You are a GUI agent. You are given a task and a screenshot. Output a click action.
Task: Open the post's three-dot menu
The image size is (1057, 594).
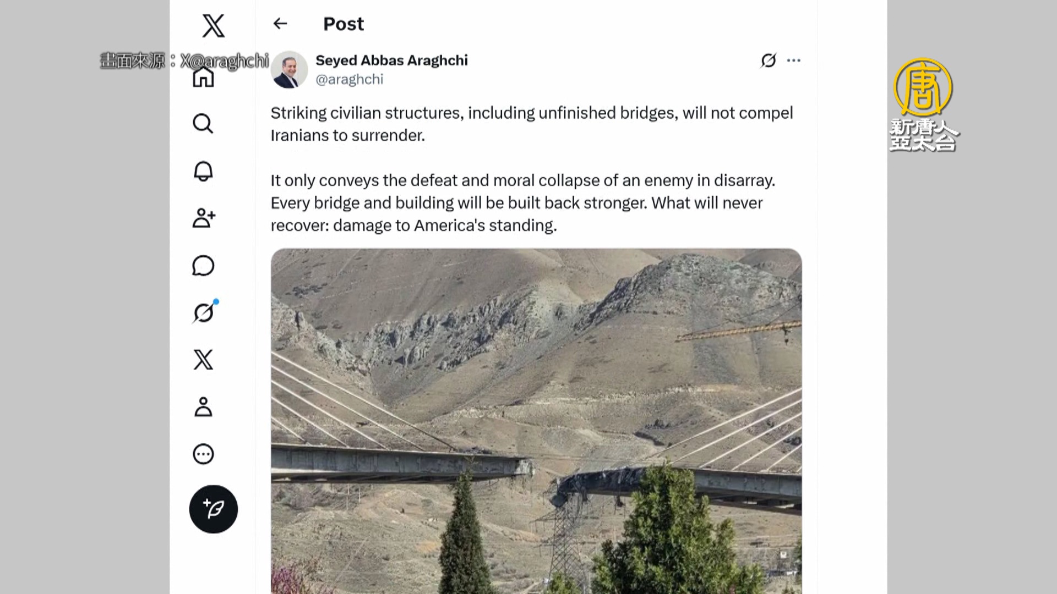[x=793, y=61]
